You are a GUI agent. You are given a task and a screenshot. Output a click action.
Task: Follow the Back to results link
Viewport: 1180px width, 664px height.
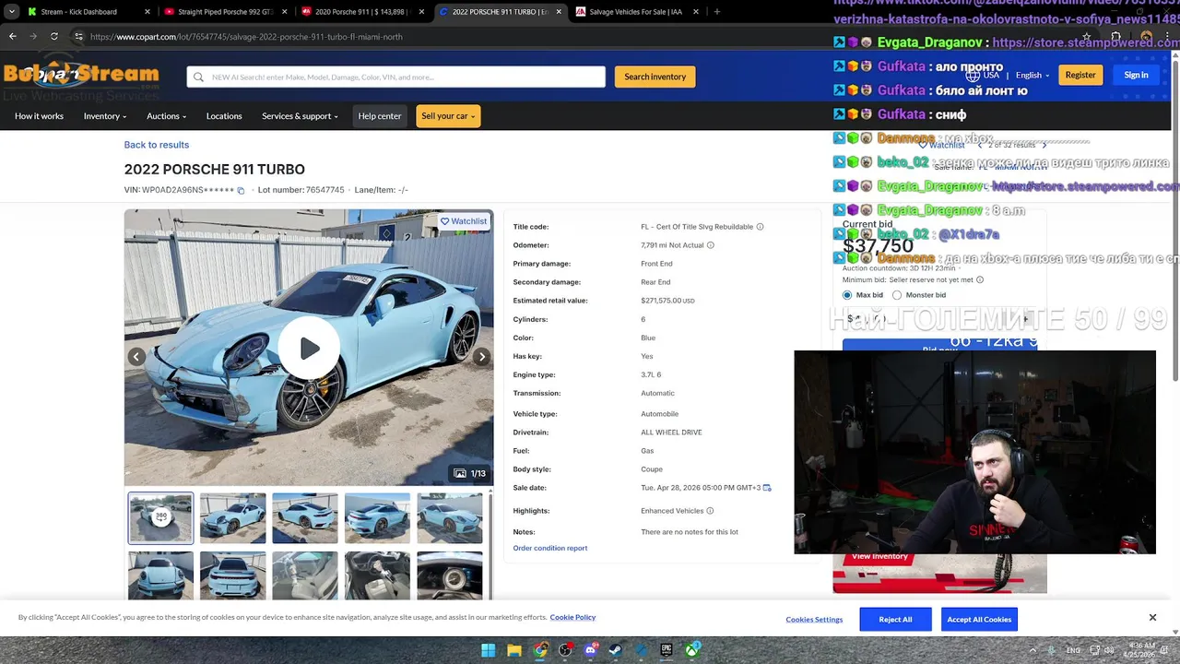[157, 145]
